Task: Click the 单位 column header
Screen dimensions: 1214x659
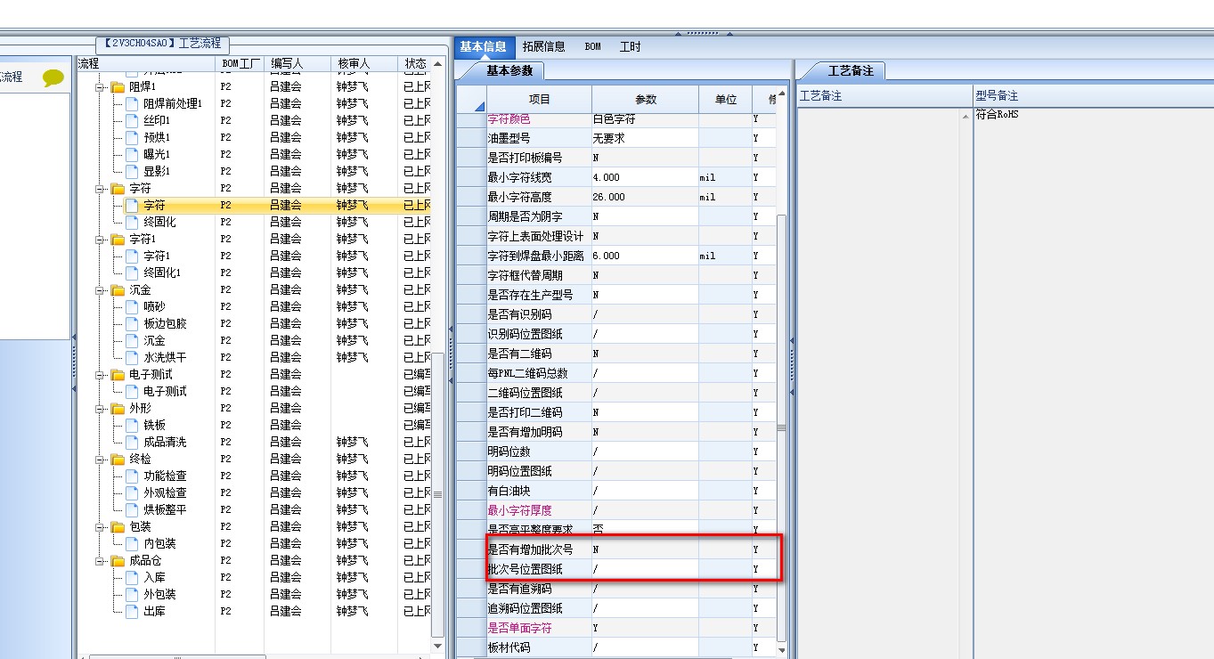Action: click(726, 100)
